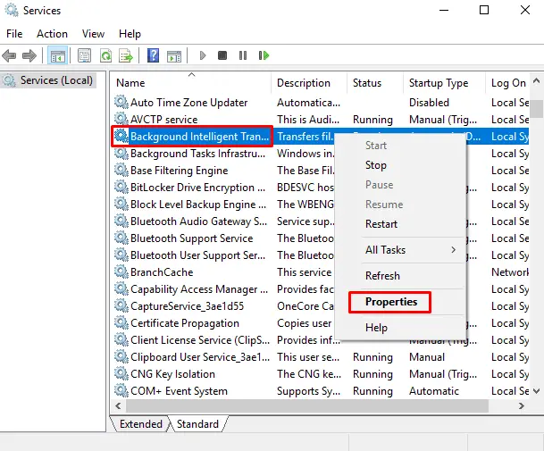Choose Stop from the context menu

[x=376, y=165]
